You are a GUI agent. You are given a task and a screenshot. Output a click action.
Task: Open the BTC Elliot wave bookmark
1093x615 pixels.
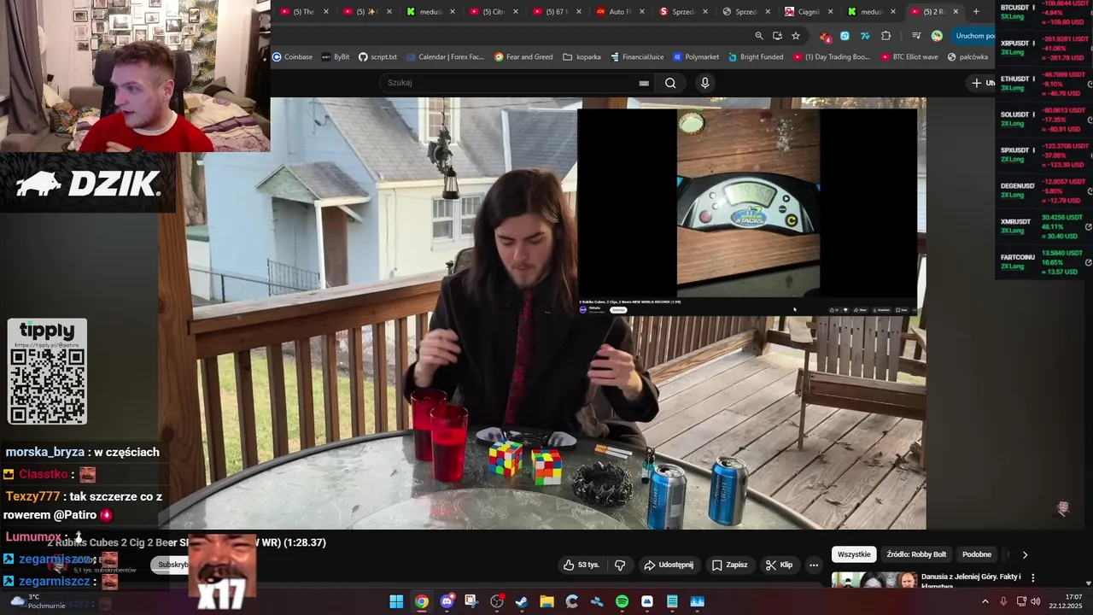(909, 57)
